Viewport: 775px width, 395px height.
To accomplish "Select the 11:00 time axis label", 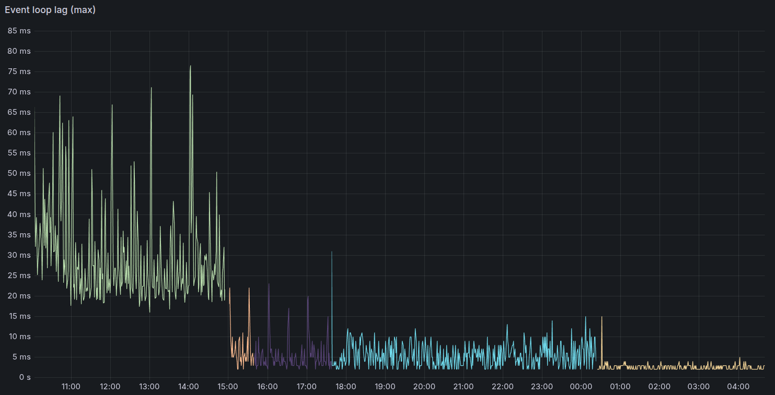I will (71, 387).
